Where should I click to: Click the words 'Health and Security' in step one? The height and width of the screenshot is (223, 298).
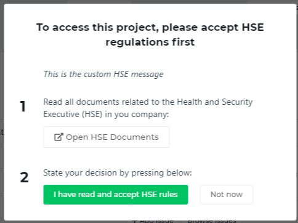click(215, 102)
